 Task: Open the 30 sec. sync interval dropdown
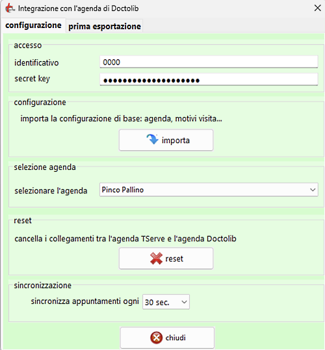(x=166, y=302)
